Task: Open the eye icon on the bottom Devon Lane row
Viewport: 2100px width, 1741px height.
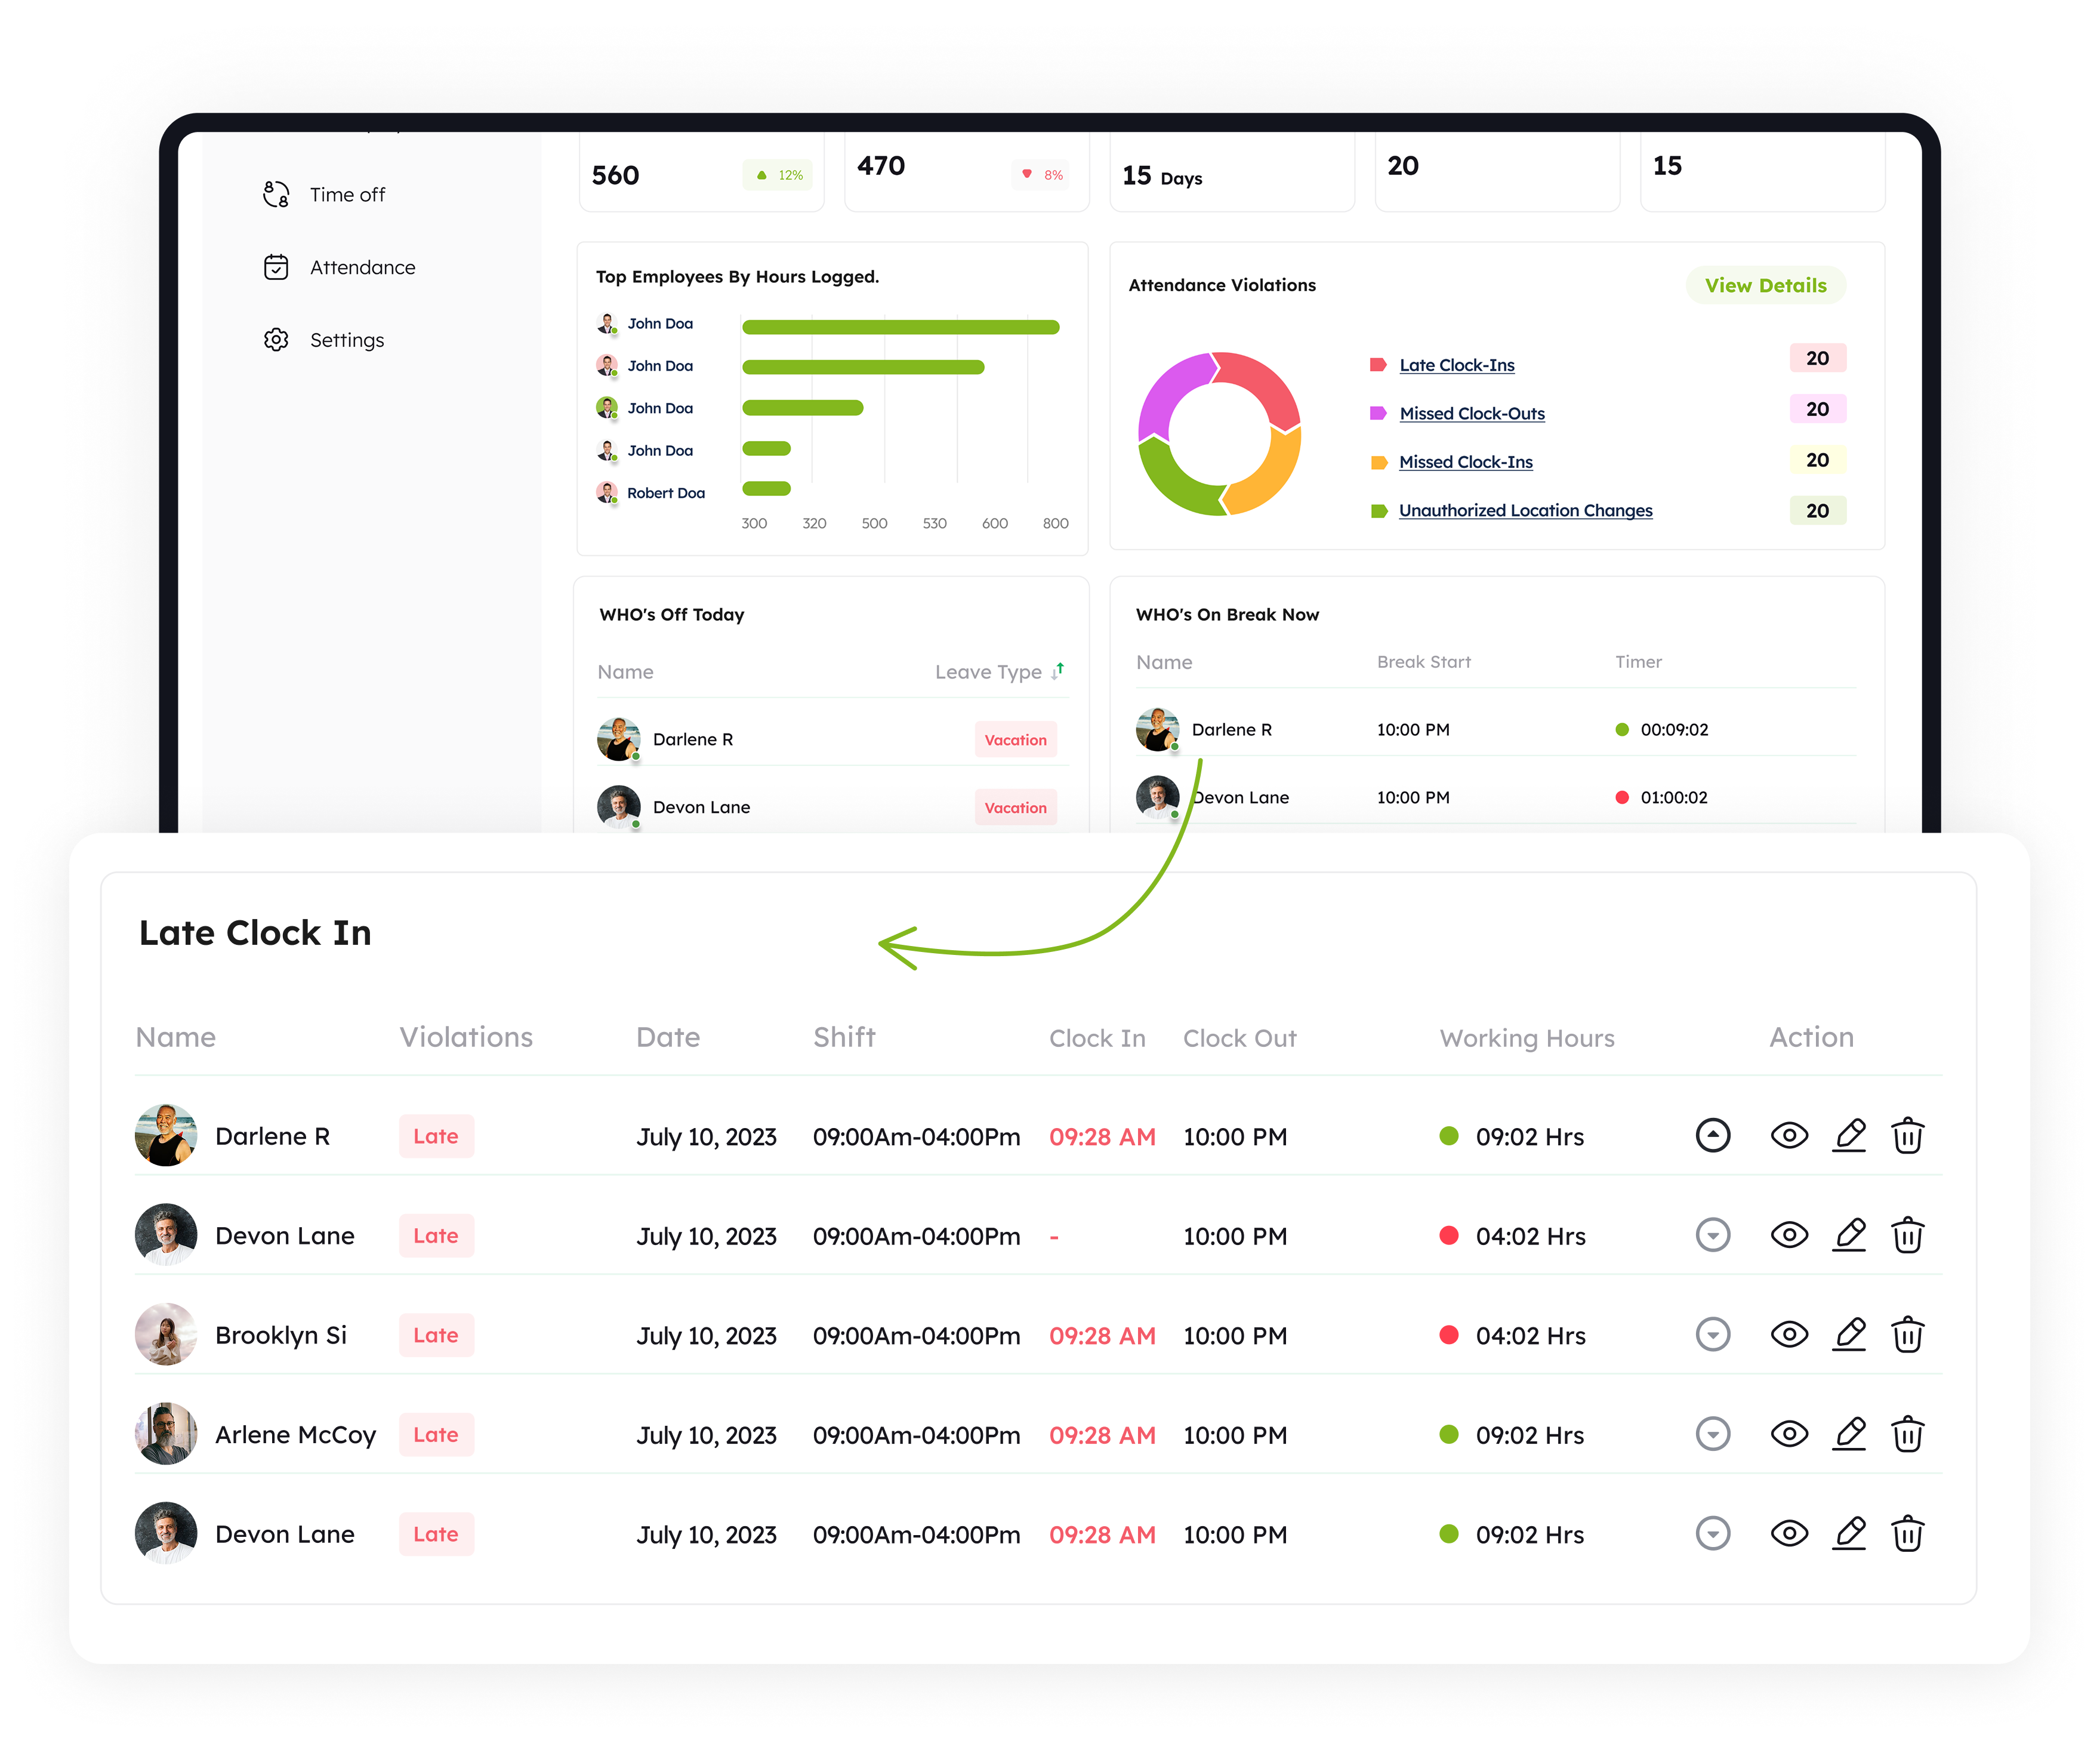Action: pyautogui.click(x=1790, y=1533)
